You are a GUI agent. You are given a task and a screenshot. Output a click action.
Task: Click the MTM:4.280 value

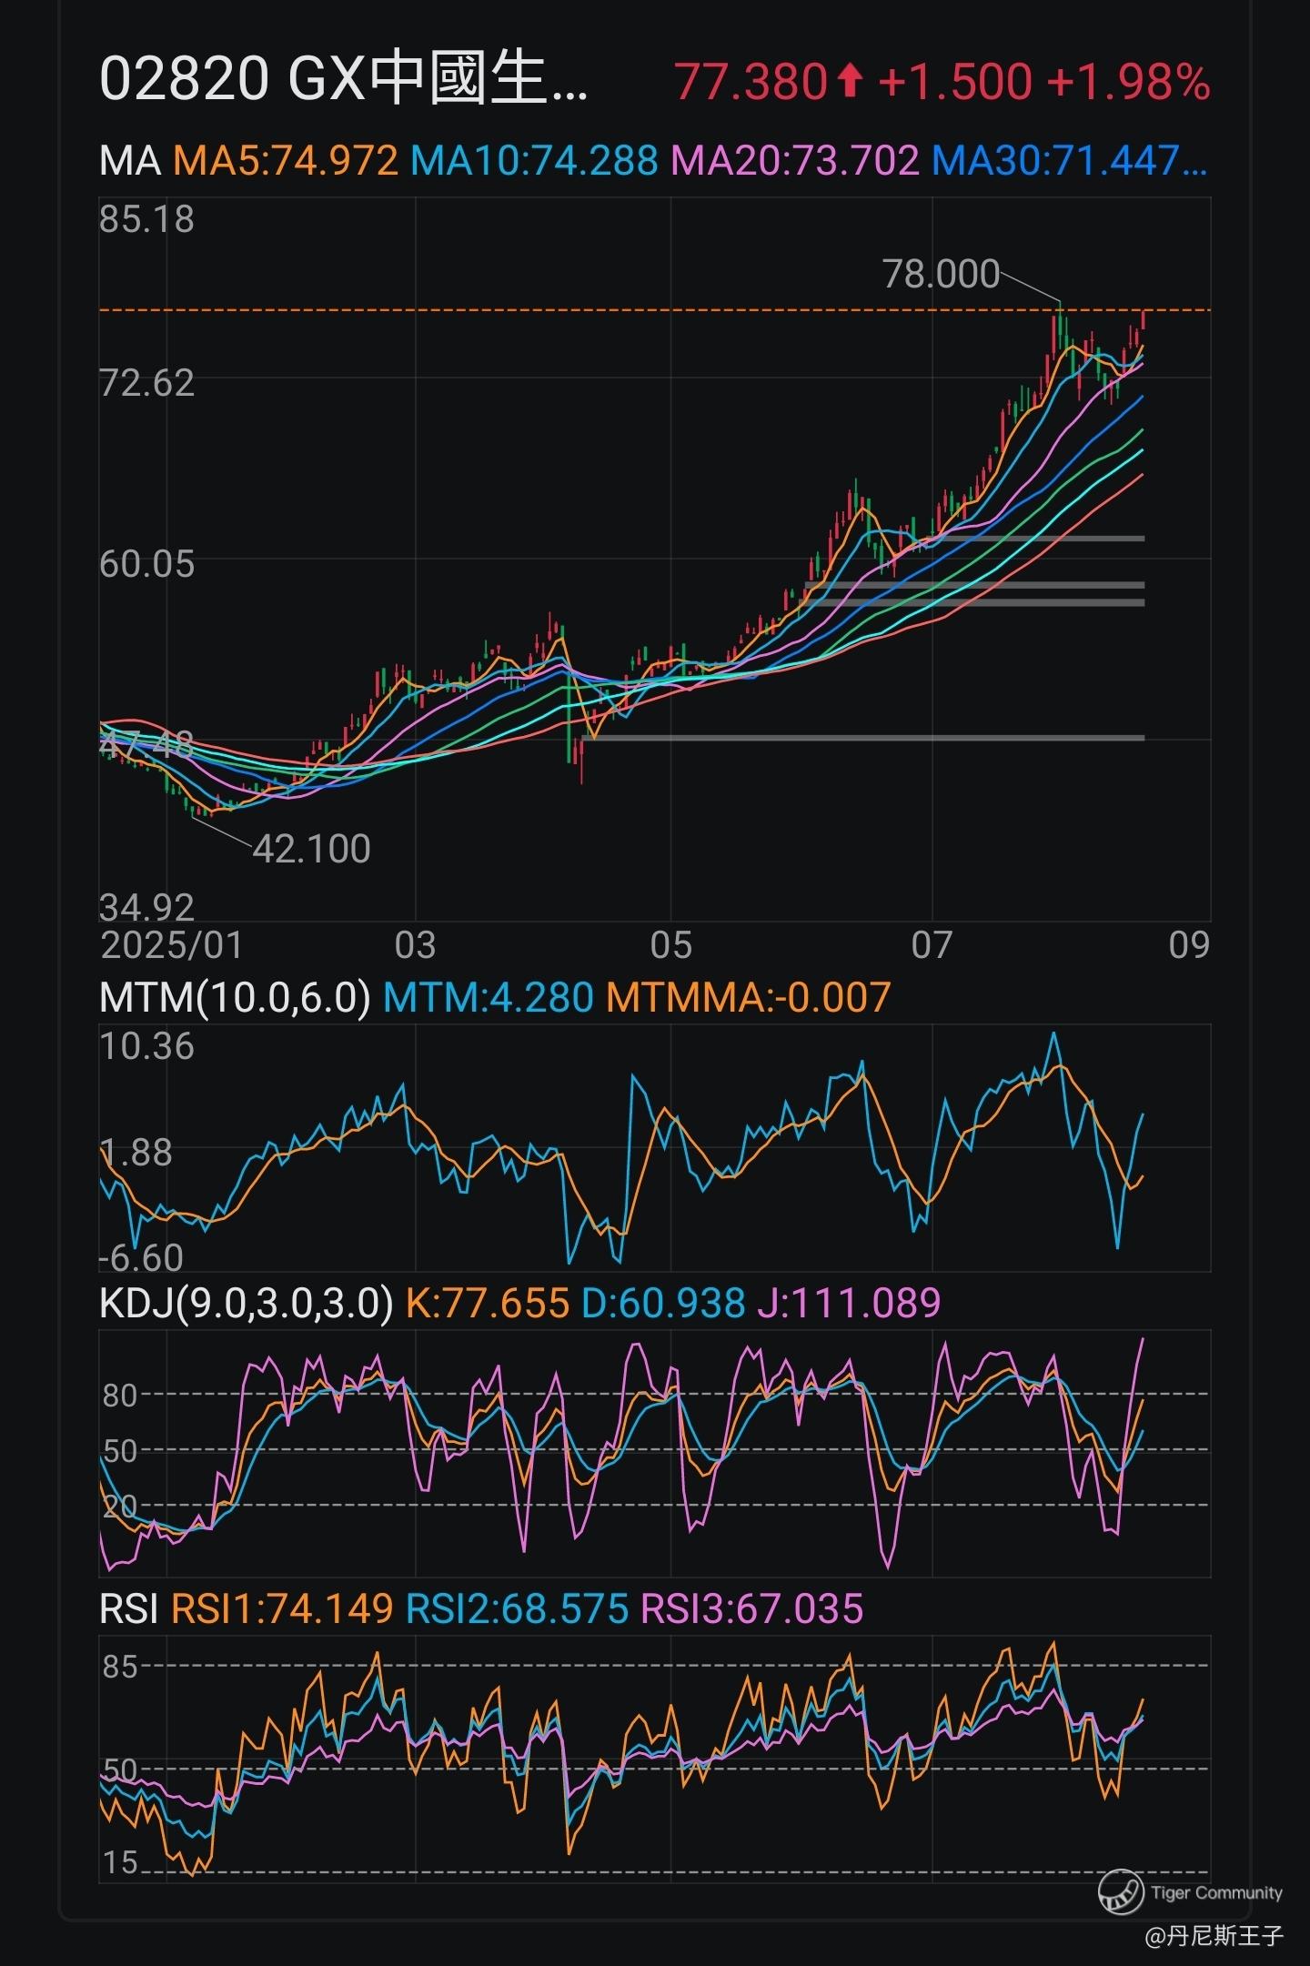(x=489, y=997)
